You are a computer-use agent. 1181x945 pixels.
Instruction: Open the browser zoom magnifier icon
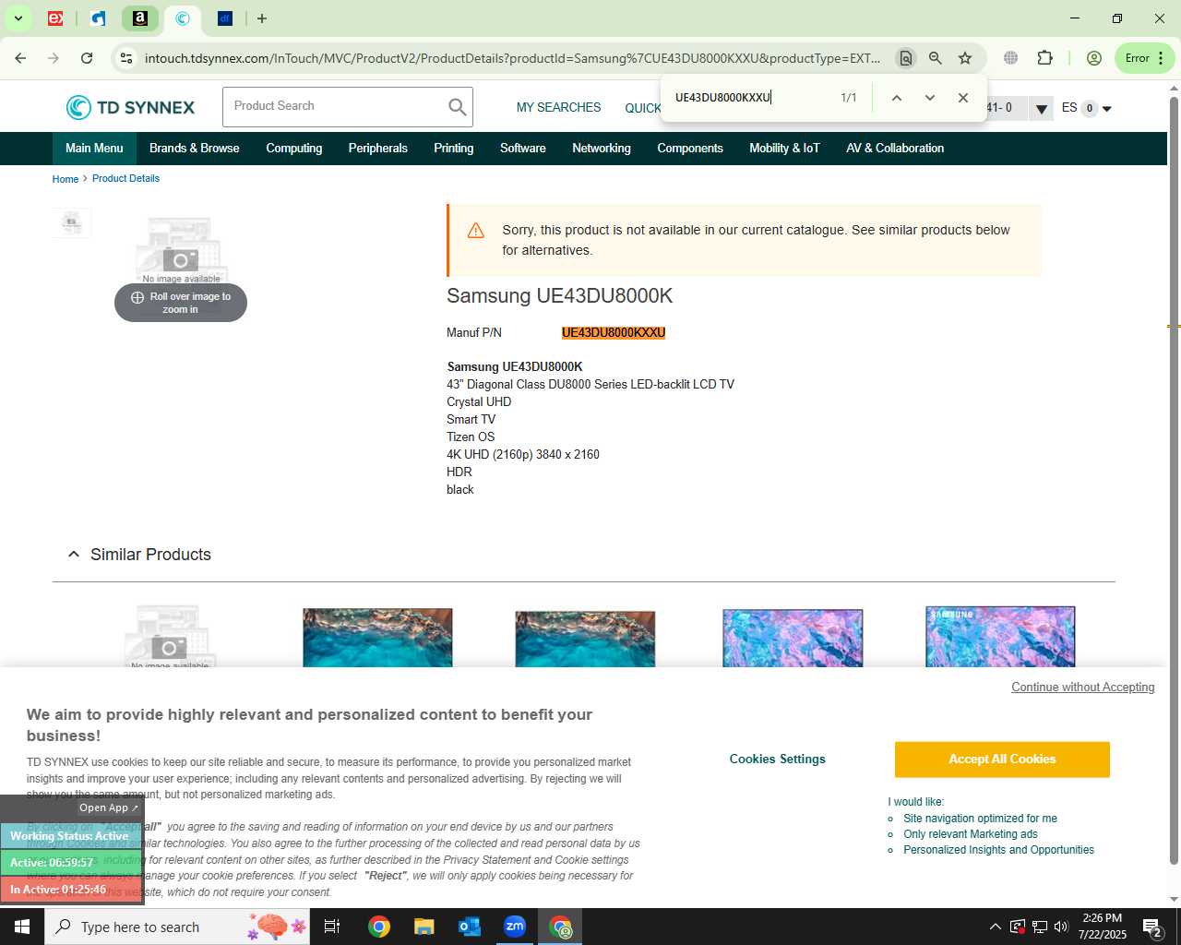click(935, 58)
